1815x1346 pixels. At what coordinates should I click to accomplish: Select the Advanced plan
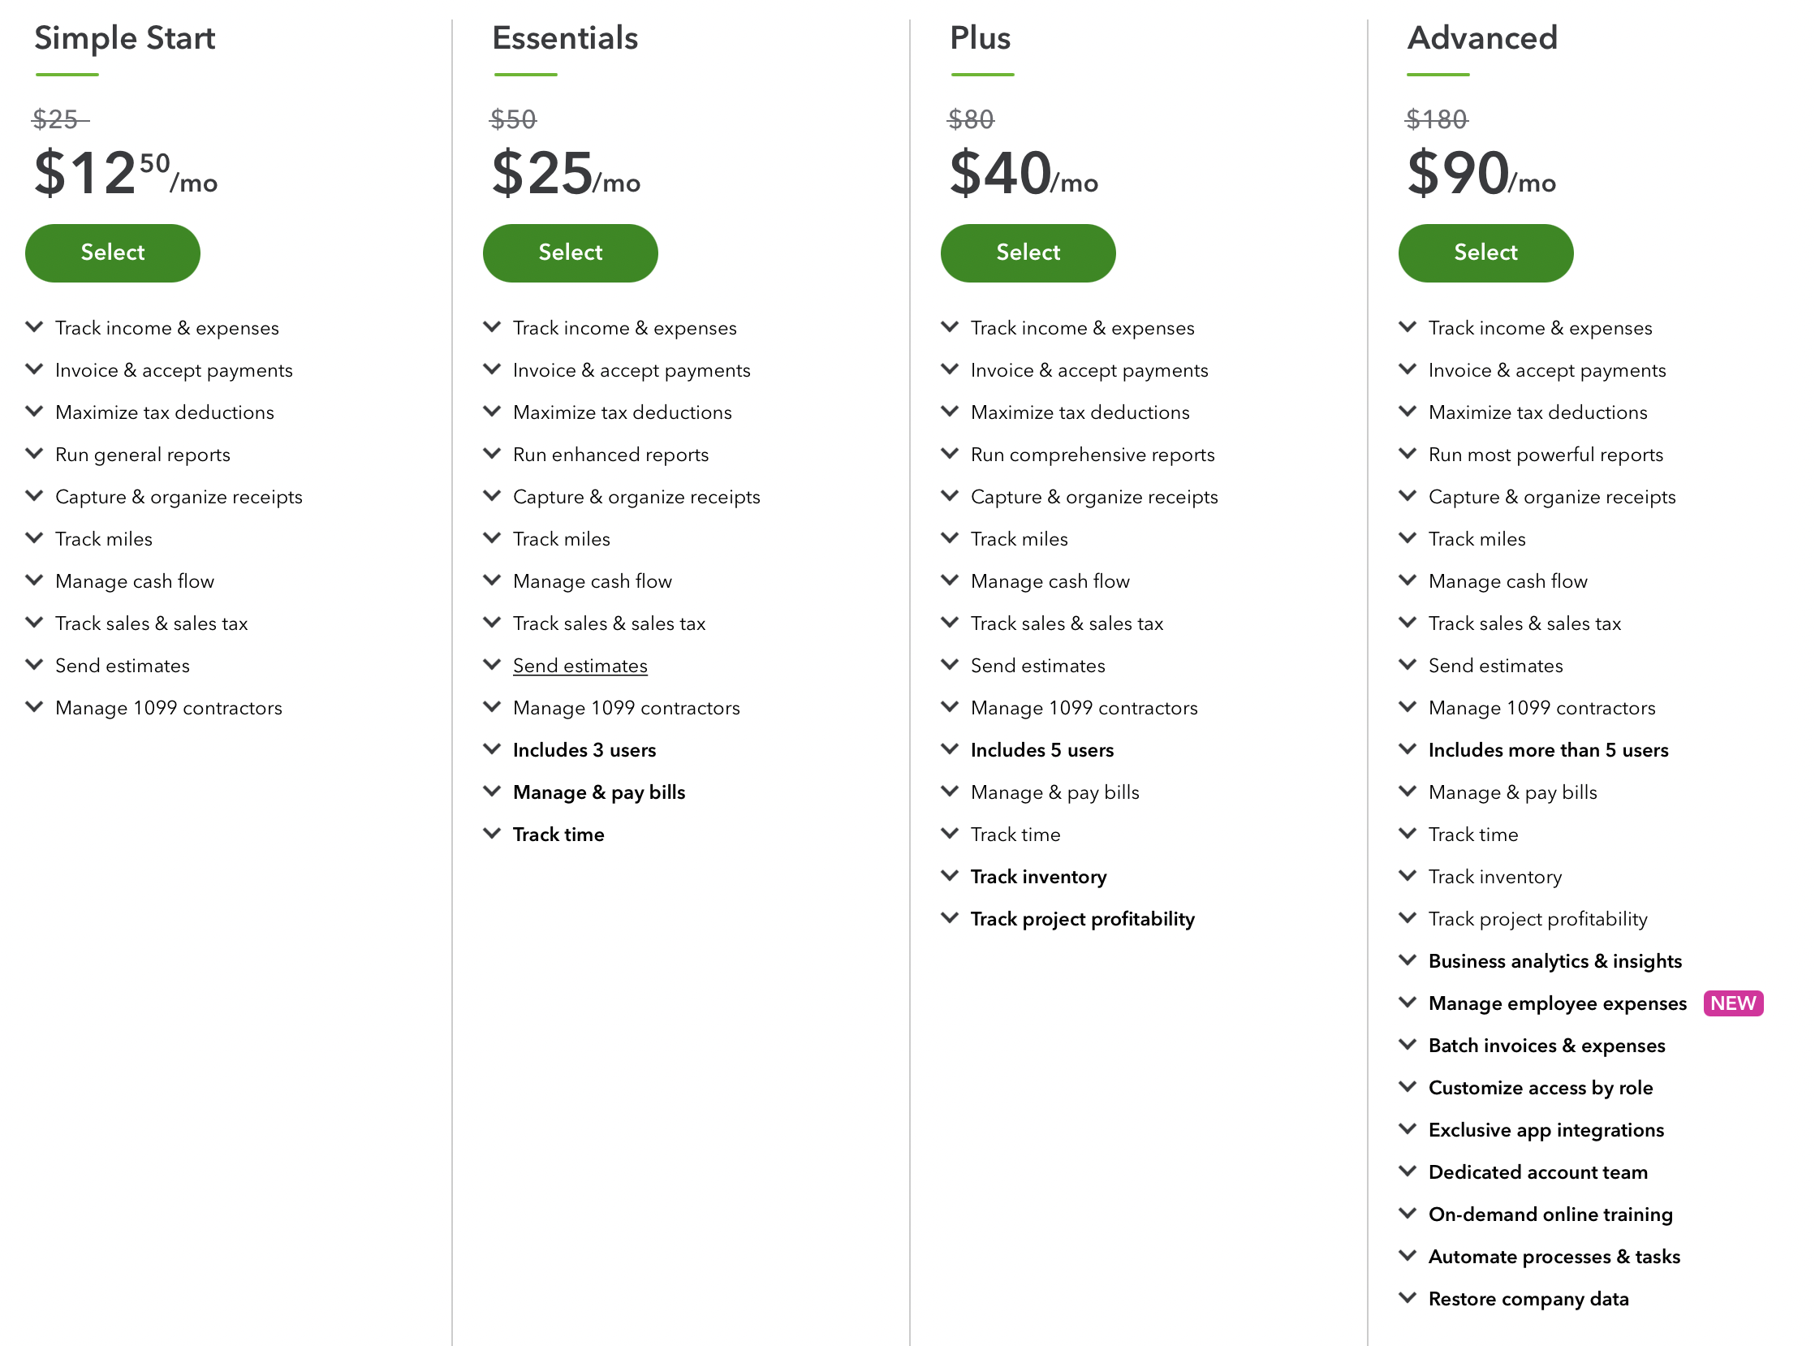(1486, 252)
